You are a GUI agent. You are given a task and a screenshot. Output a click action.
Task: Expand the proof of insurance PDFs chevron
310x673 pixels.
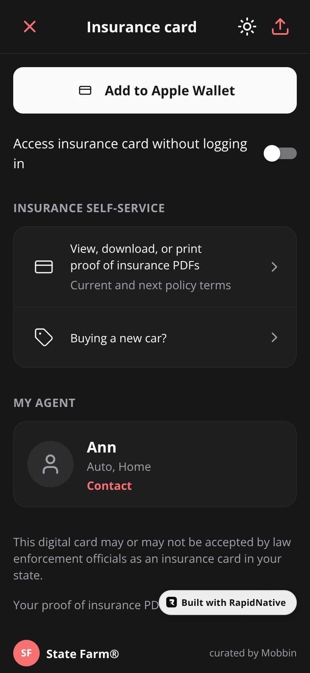click(274, 267)
